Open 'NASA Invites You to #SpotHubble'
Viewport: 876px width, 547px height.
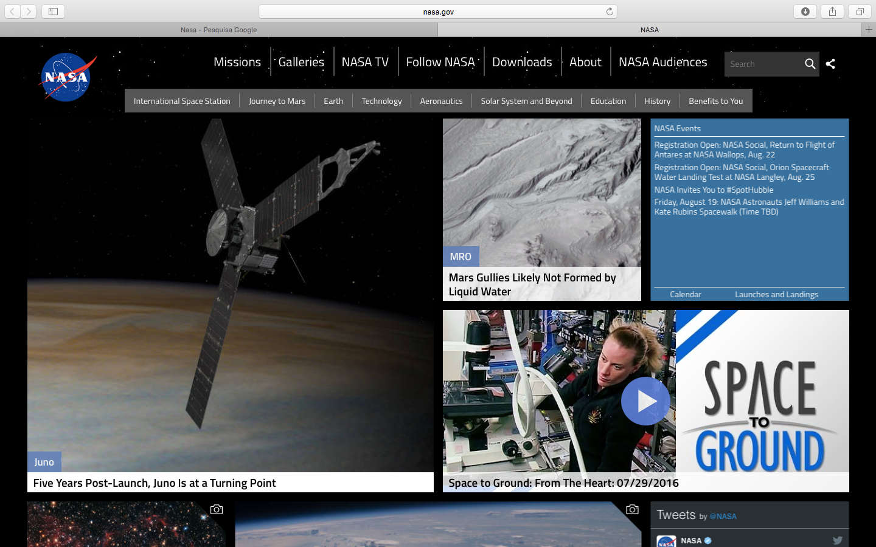714,190
